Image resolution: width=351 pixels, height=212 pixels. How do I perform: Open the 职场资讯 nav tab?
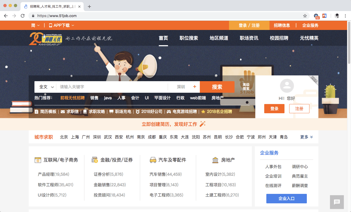(249, 38)
